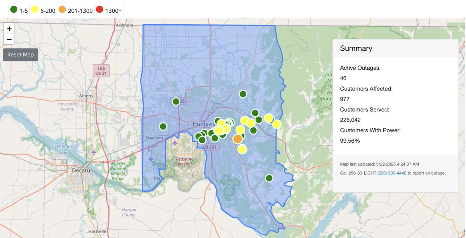Viewport: 466px width, 238px height.
Task: Select the orange outage marker on the map
Action: [237, 139]
